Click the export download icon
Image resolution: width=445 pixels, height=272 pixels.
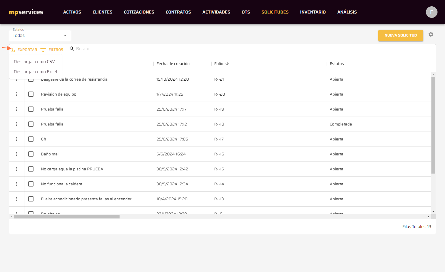(x=13, y=50)
